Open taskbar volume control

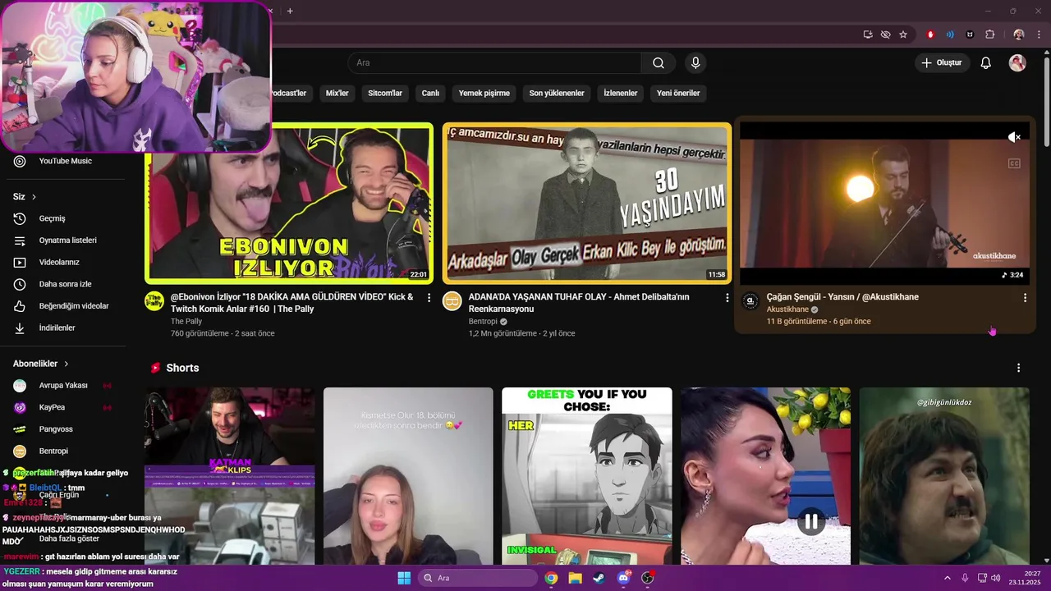point(995,578)
